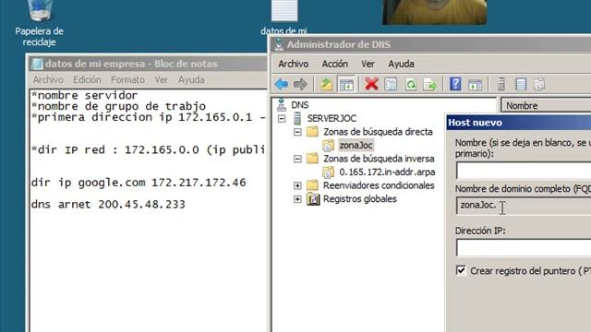Click the Refresh toolbar icon

pyautogui.click(x=410, y=84)
